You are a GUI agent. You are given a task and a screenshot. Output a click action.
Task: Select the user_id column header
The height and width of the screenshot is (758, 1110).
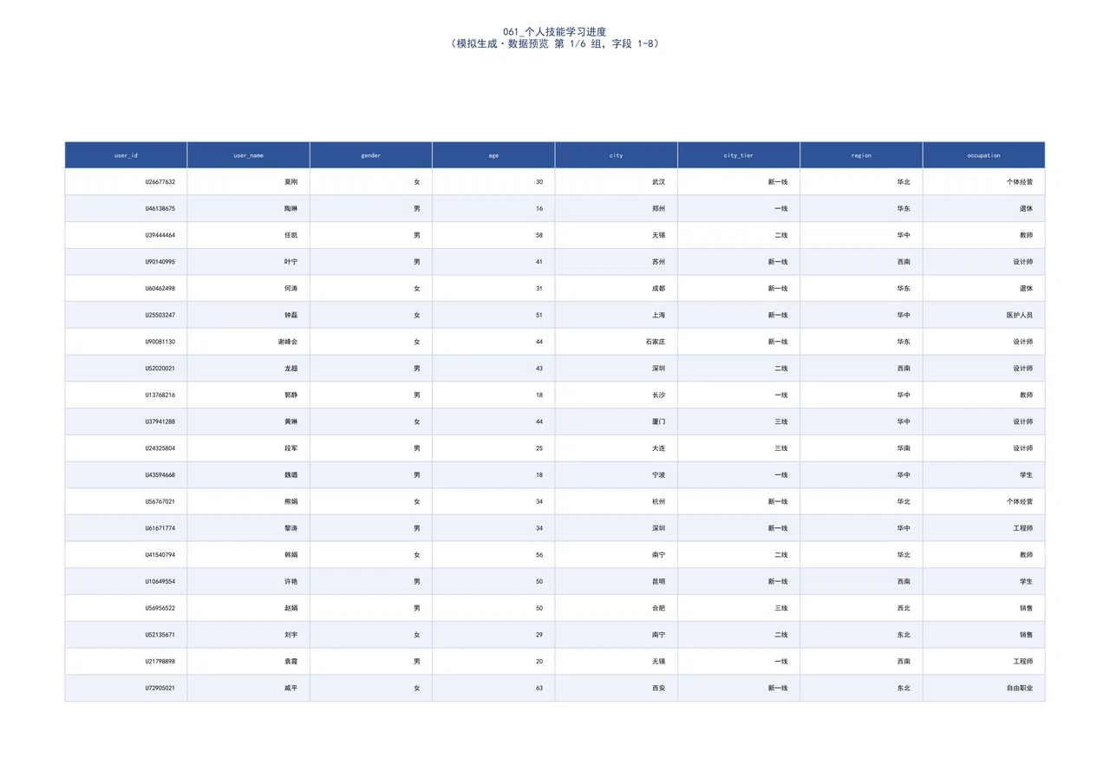pos(126,155)
